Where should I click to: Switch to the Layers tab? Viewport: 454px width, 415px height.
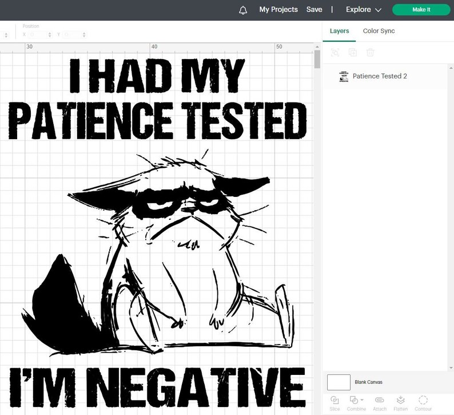tap(339, 31)
